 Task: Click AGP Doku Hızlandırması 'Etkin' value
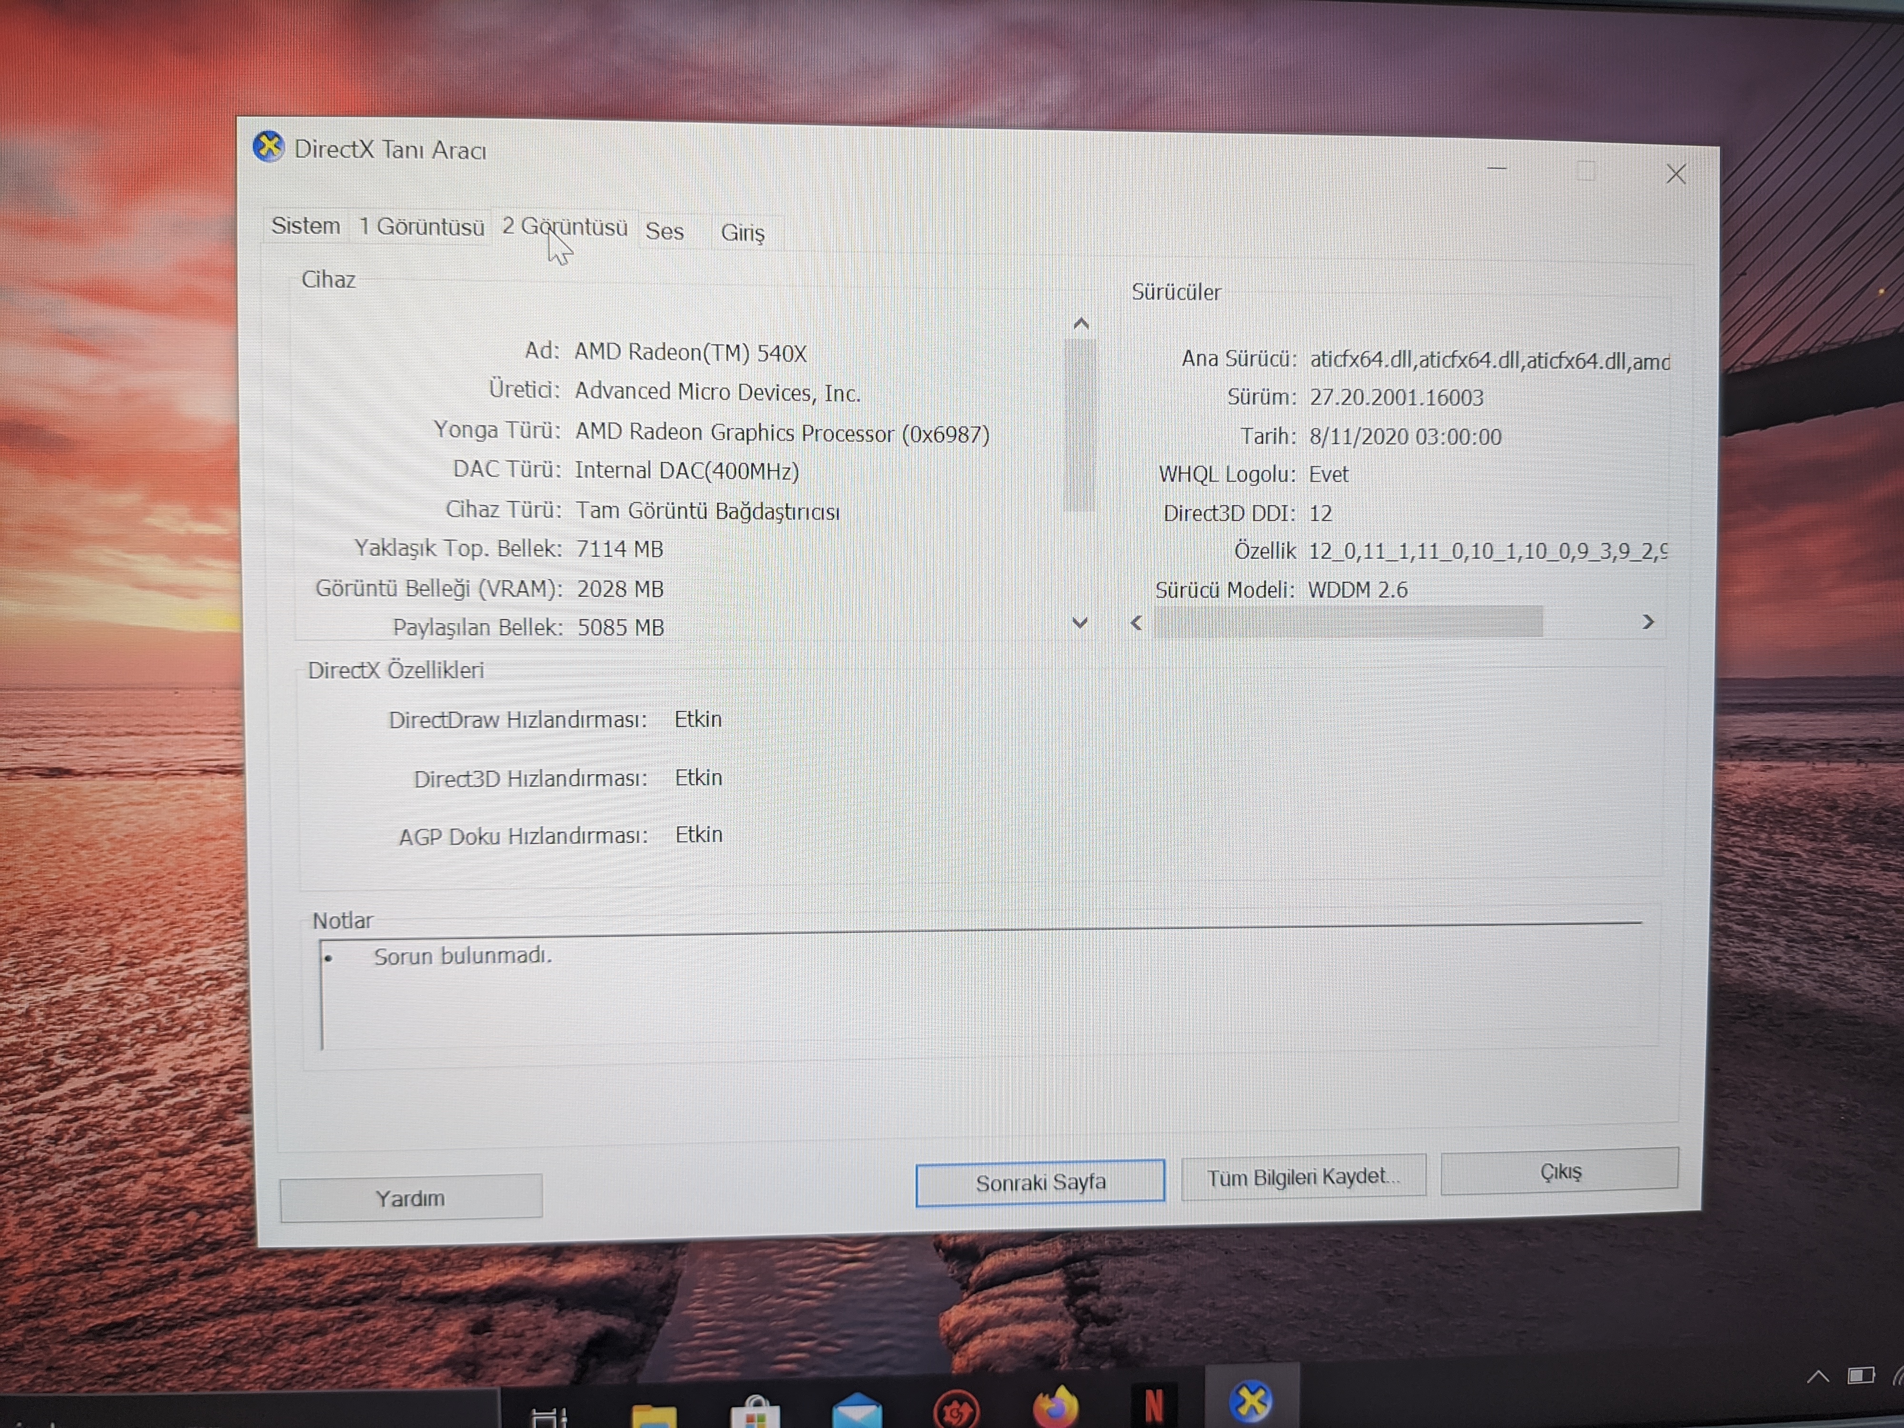[699, 835]
